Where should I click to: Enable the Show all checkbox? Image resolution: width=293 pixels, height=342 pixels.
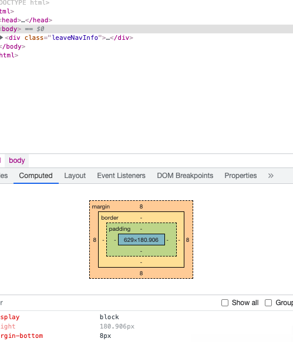pos(225,303)
